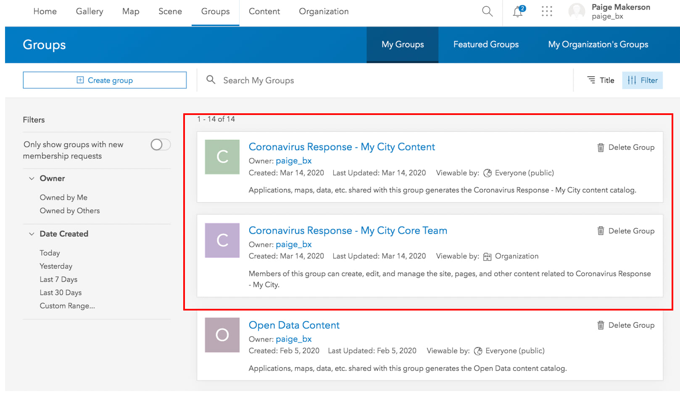680x402 pixels.
Task: Click the green C group thumbnail
Action: [222, 157]
